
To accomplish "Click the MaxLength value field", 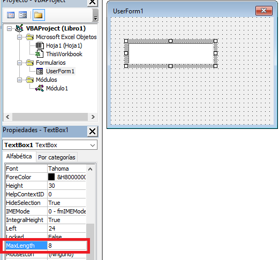I will click(67, 246).
